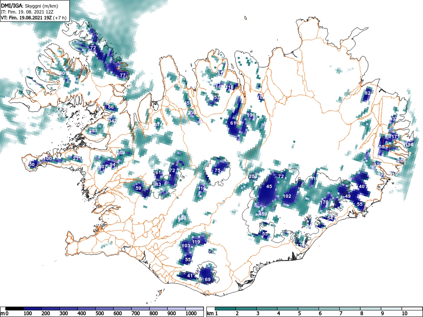
Task: Select the map value 58 in the east
Action: (x=382, y=147)
